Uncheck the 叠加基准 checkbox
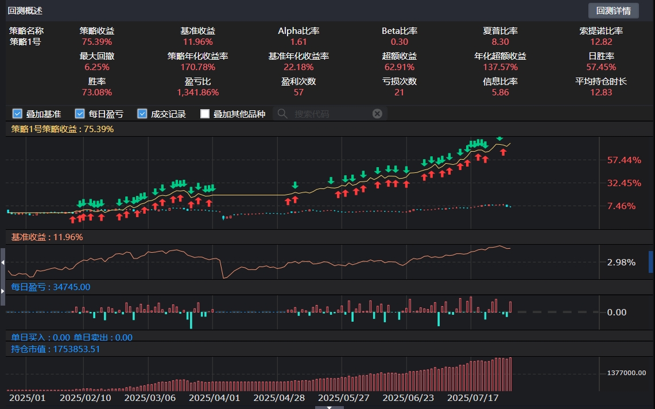Screen dimensions: 655x409 click(17, 113)
